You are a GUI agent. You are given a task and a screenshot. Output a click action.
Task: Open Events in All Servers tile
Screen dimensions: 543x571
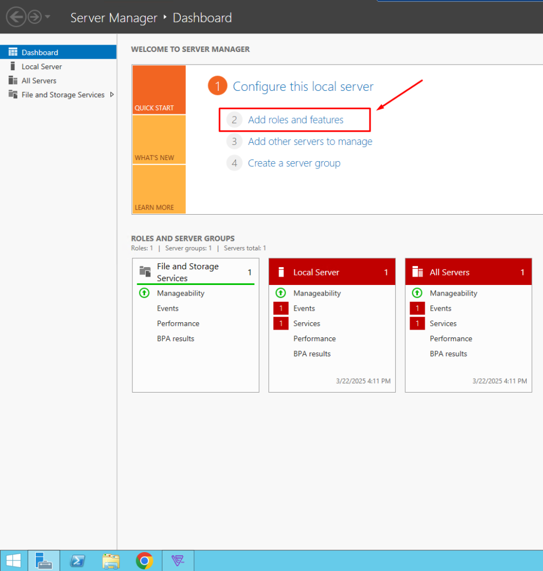tap(440, 308)
